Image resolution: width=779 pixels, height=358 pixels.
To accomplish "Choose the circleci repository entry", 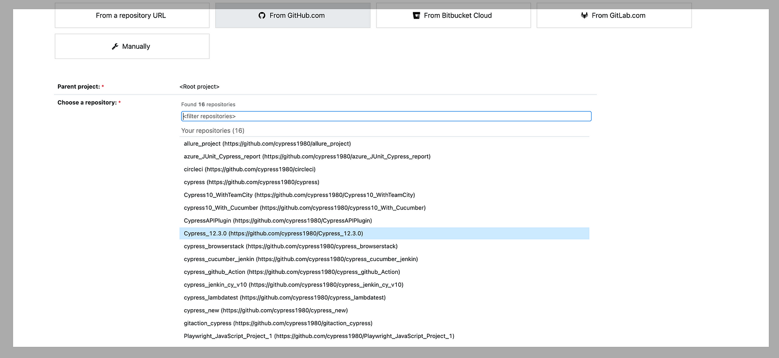I will pyautogui.click(x=249, y=170).
